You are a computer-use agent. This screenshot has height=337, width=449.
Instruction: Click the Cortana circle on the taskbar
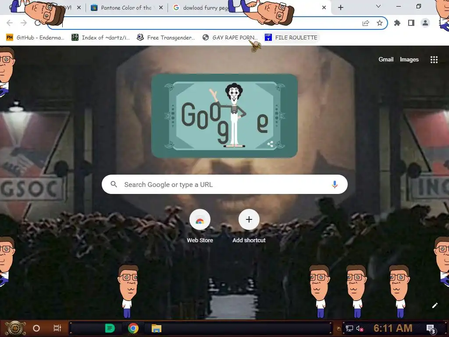[36, 328]
